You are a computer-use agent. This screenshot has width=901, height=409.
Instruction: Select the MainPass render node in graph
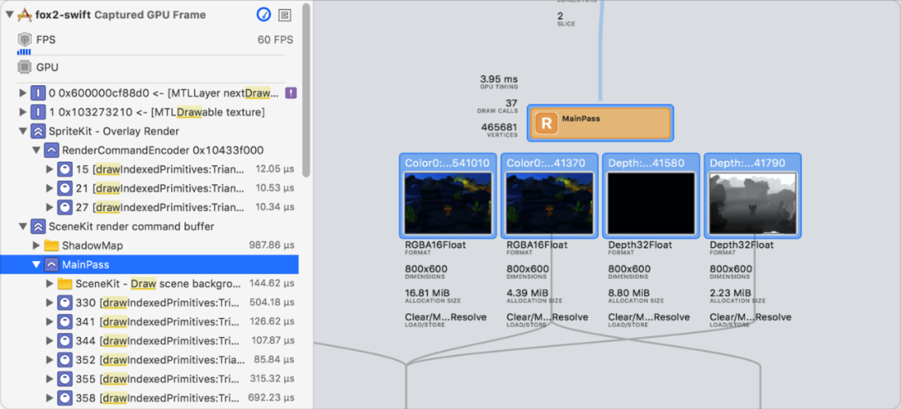point(600,123)
